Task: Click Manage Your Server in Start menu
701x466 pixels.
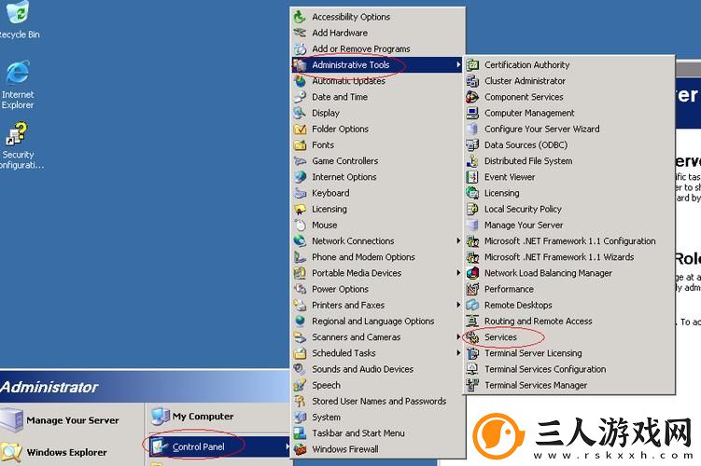Action: point(72,420)
